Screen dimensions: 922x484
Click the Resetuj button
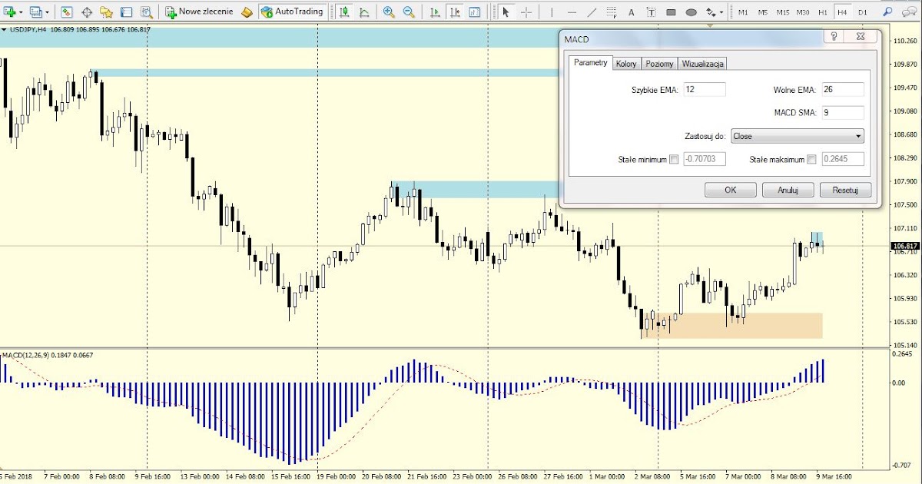click(x=845, y=190)
